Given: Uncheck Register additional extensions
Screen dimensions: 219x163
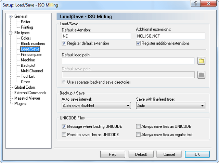Looking at the screenshot, I should (138, 43).
